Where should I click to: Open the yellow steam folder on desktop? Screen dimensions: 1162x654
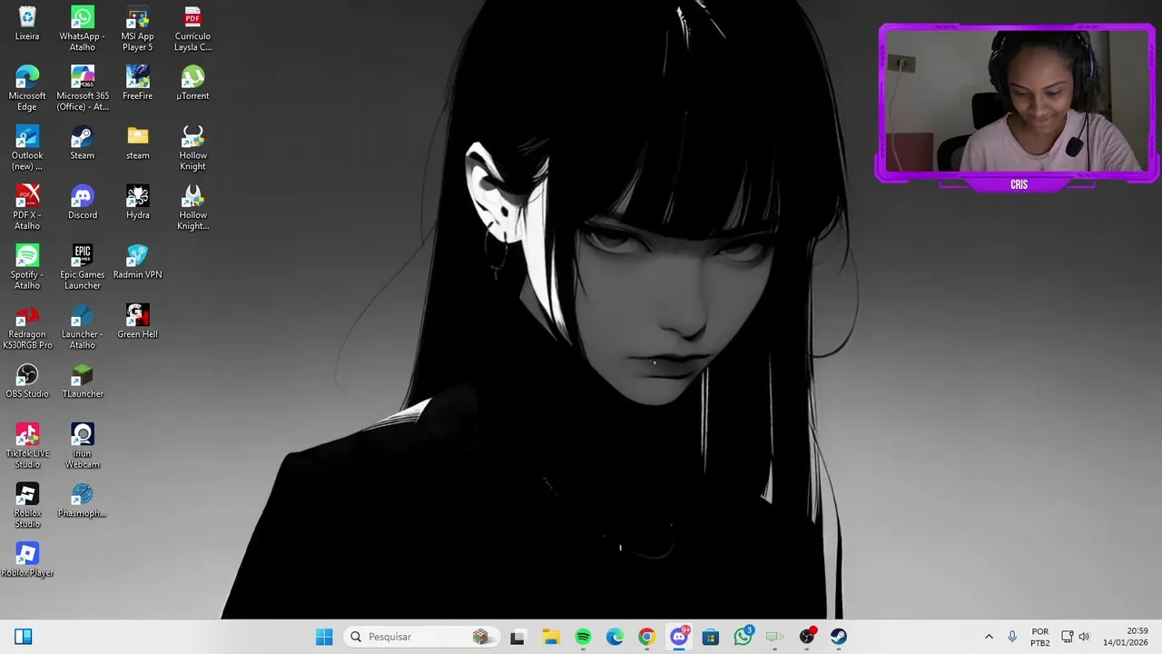tap(138, 143)
